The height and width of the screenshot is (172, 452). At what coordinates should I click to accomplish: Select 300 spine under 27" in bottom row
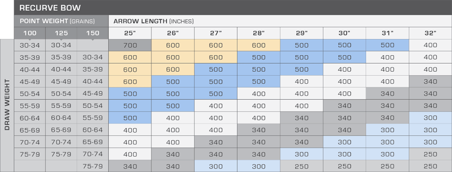coord(216,166)
